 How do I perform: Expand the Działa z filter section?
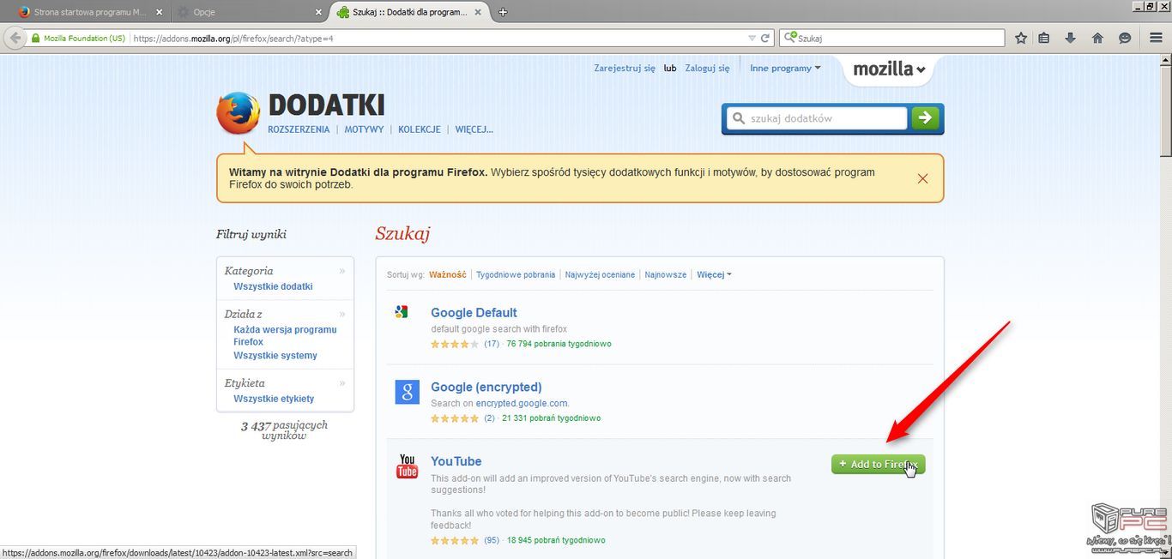pyautogui.click(x=285, y=314)
